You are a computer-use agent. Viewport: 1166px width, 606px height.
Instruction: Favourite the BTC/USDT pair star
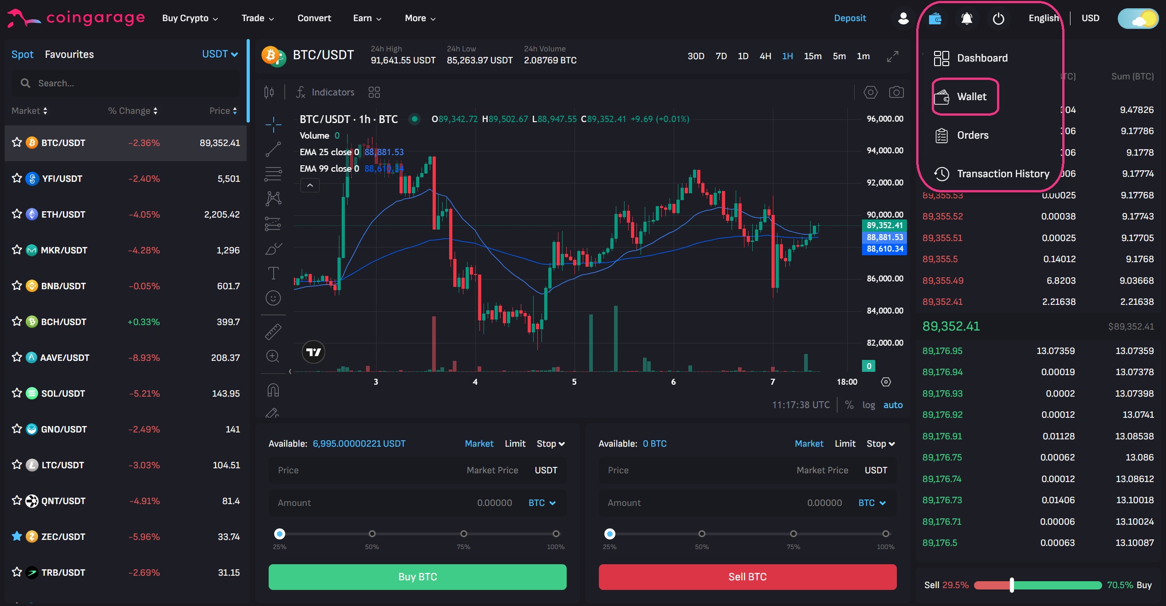click(17, 142)
